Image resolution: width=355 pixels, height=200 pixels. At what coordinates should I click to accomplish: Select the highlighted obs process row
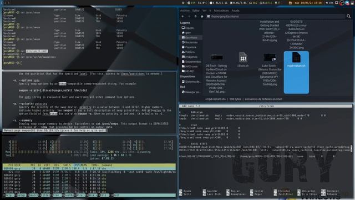pos(89,169)
